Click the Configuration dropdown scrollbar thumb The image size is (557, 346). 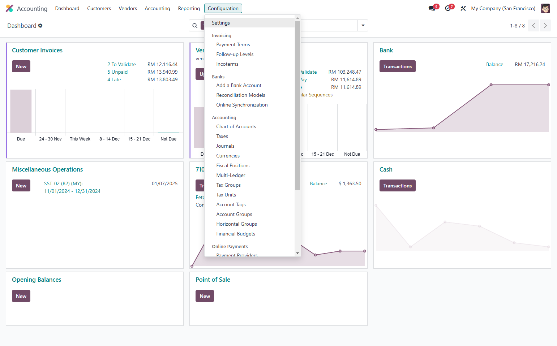point(298,105)
